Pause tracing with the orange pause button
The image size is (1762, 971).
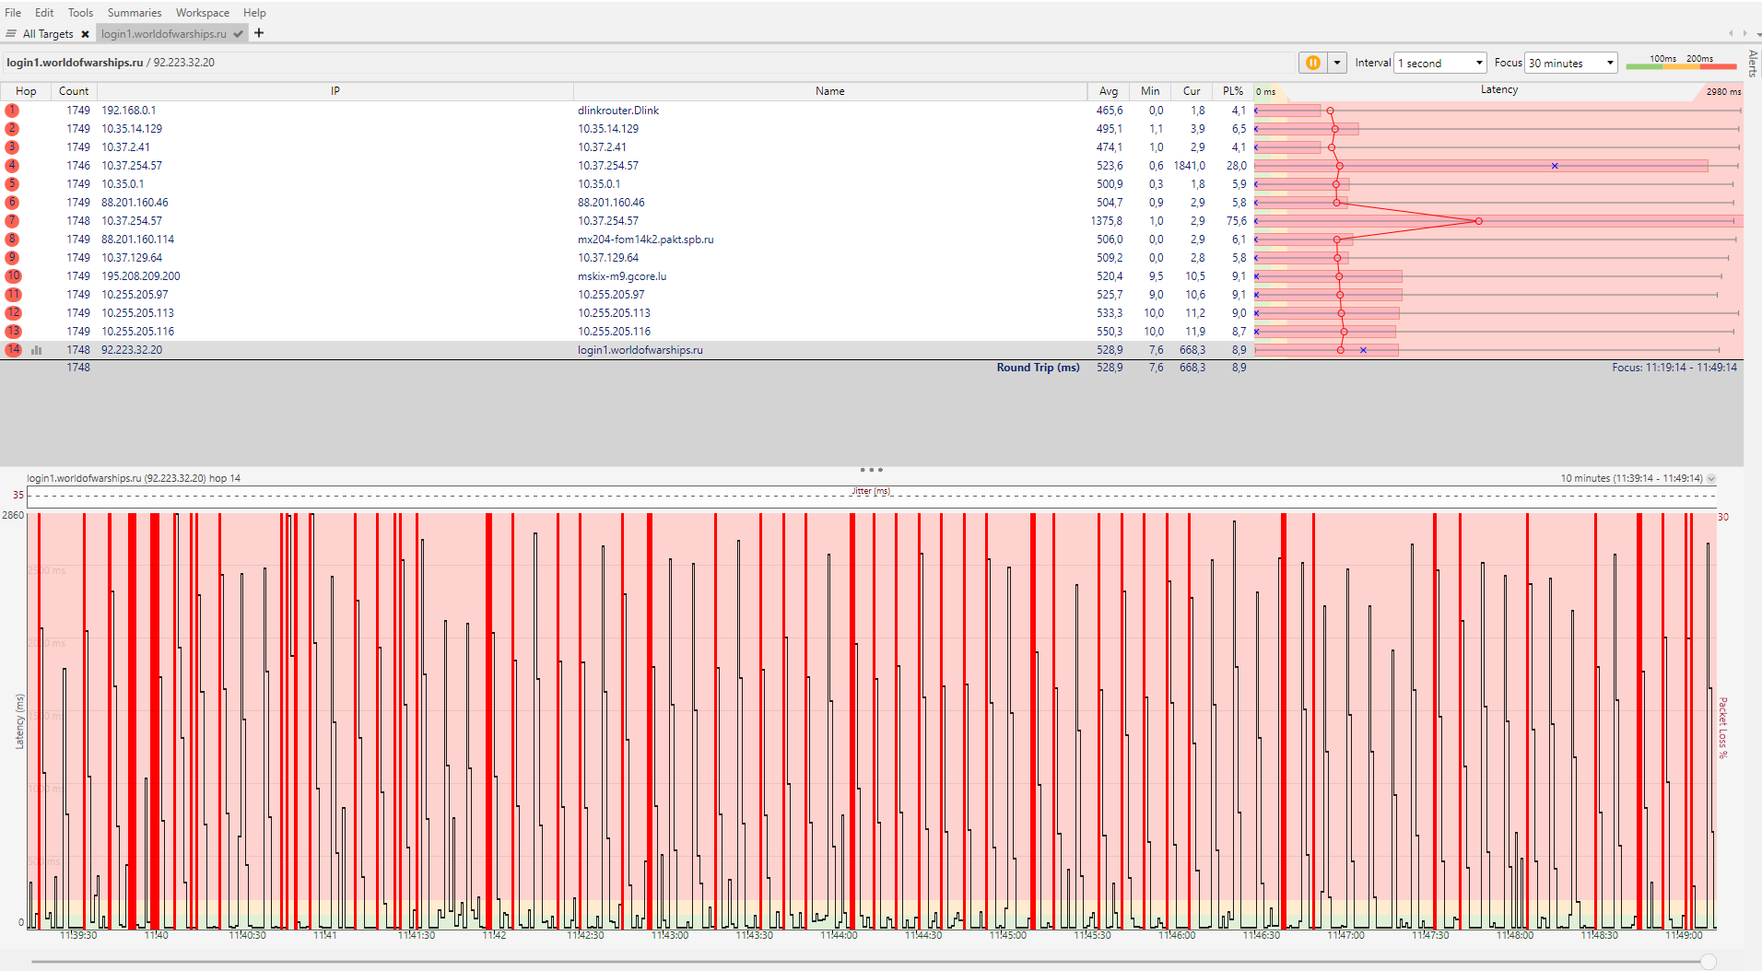pos(1312,63)
